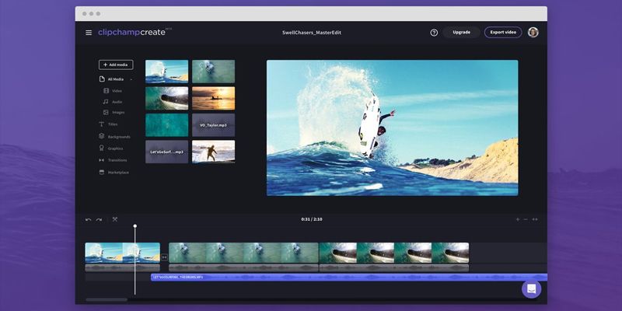Open the user profile avatar

tap(533, 33)
